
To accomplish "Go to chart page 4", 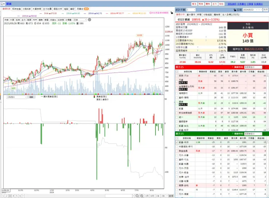I will (13, 196).
